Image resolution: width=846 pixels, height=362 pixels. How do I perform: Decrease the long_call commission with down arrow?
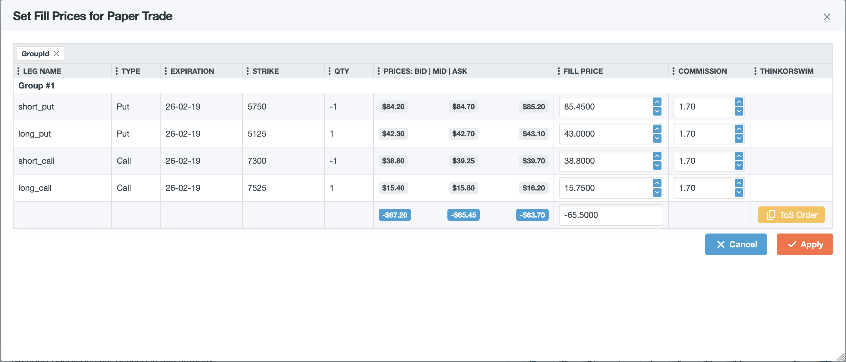point(739,193)
